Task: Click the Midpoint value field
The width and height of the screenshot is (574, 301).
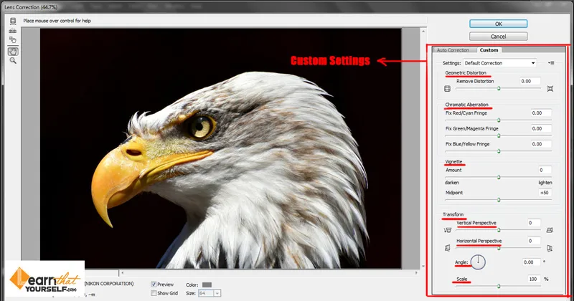Action: click(x=545, y=192)
